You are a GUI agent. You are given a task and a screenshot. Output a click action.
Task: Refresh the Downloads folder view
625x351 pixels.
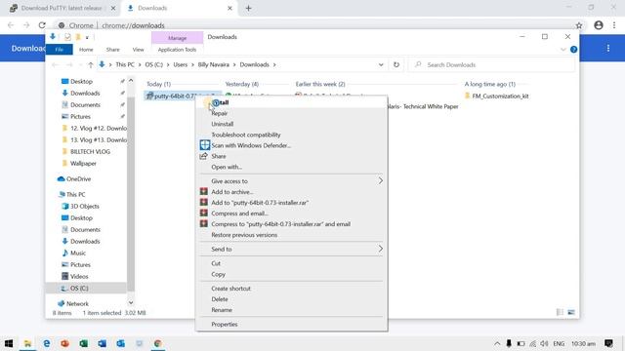pyautogui.click(x=396, y=64)
